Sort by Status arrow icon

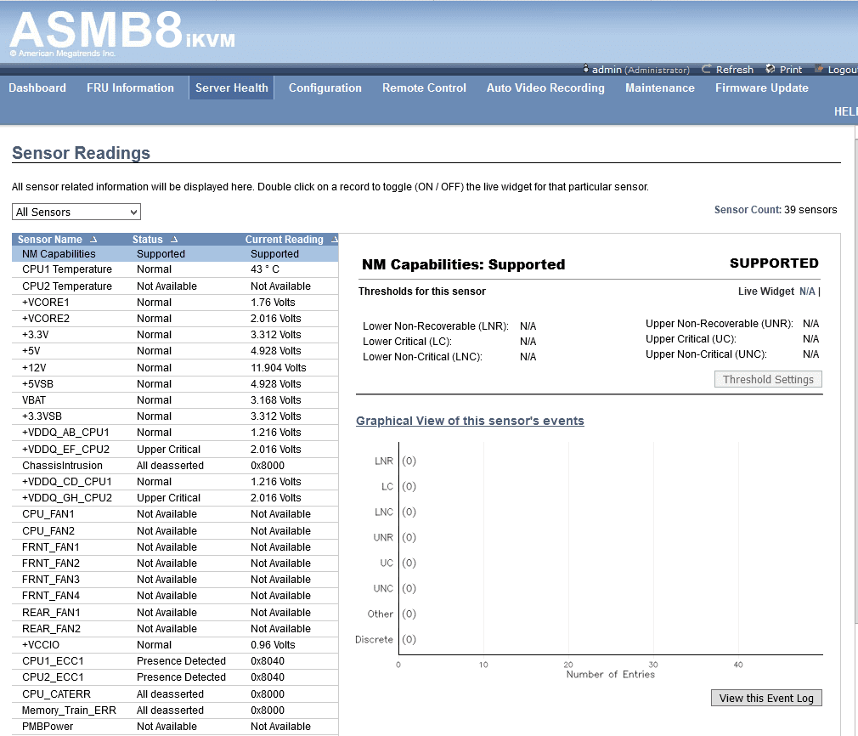174,240
